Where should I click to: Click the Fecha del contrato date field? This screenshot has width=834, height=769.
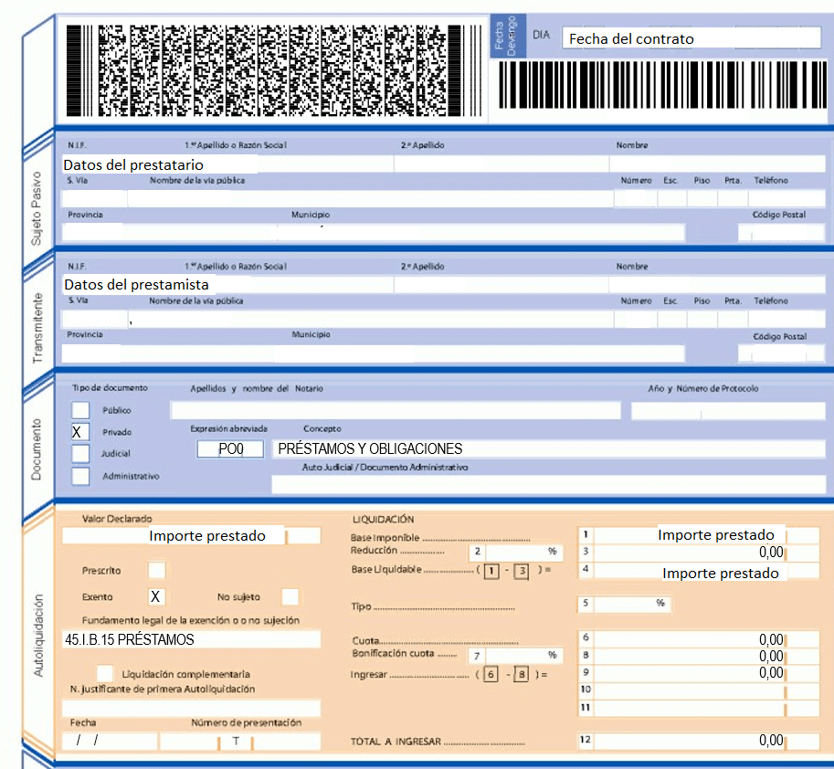[x=691, y=38]
